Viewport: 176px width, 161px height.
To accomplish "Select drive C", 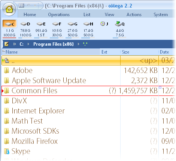I will pos(10,24).
